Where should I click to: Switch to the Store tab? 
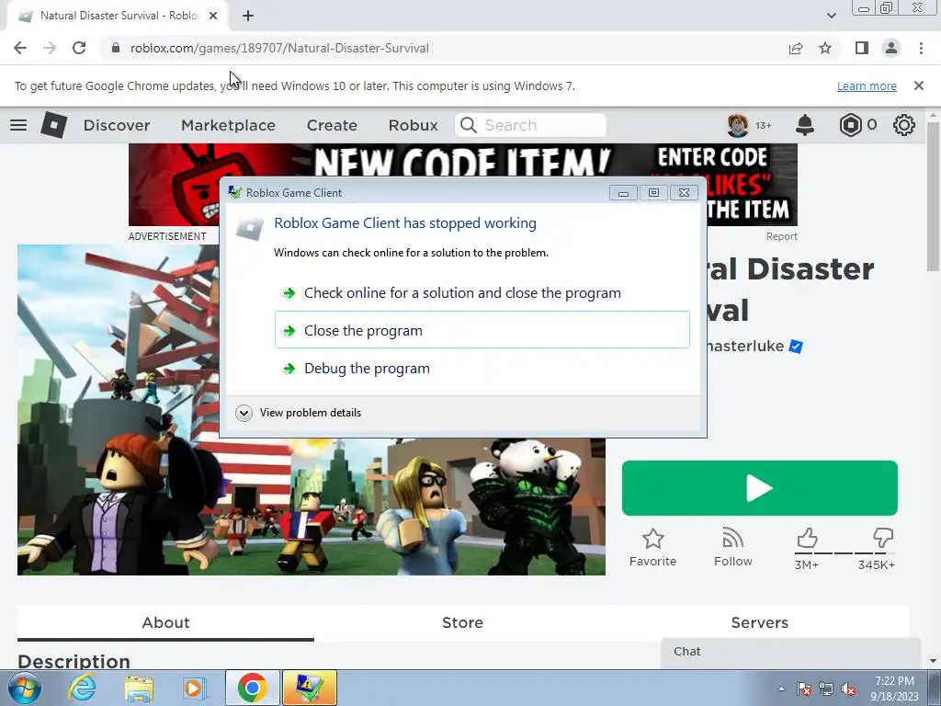(x=463, y=622)
